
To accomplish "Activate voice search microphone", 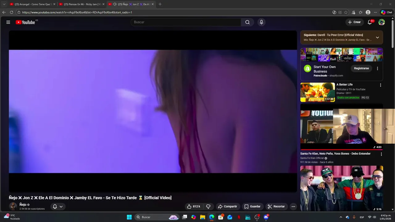I will 261,22.
